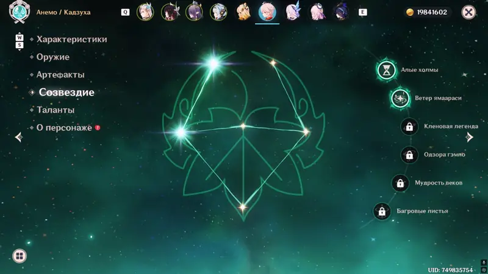This screenshot has width=488, height=274.
Task: Click the Q previous-character key hint
Action: pyautogui.click(x=125, y=12)
